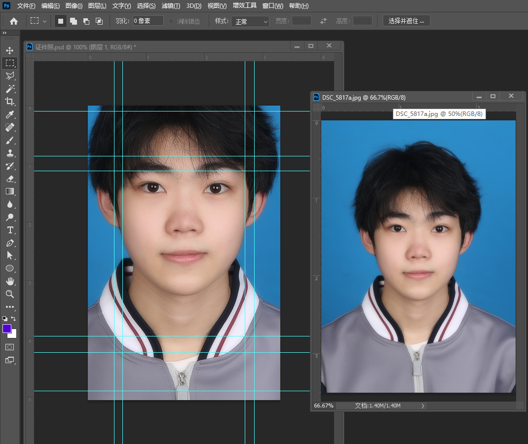Open the purple foreground color swatch
The image size is (528, 444).
[x=7, y=329]
